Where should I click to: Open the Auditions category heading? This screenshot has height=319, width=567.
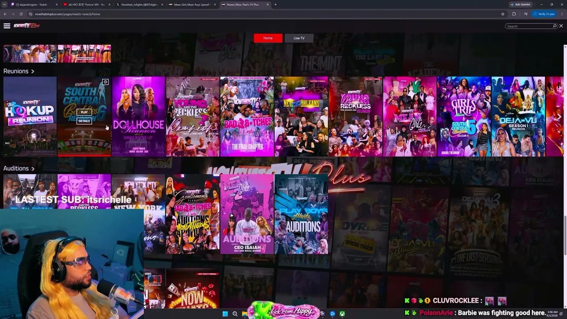pyautogui.click(x=16, y=168)
